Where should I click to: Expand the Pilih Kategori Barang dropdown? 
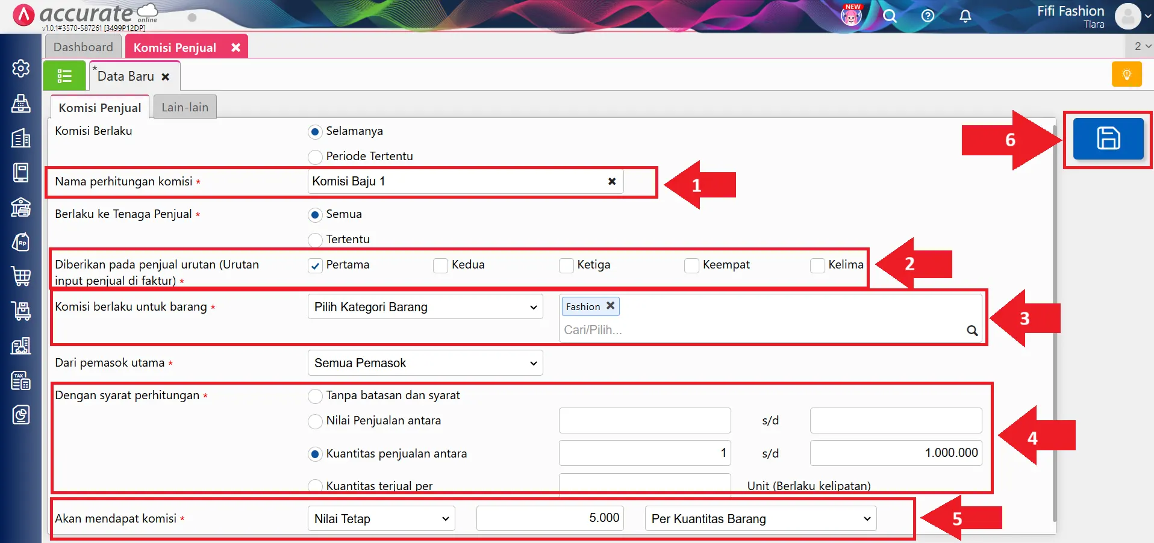[425, 307]
